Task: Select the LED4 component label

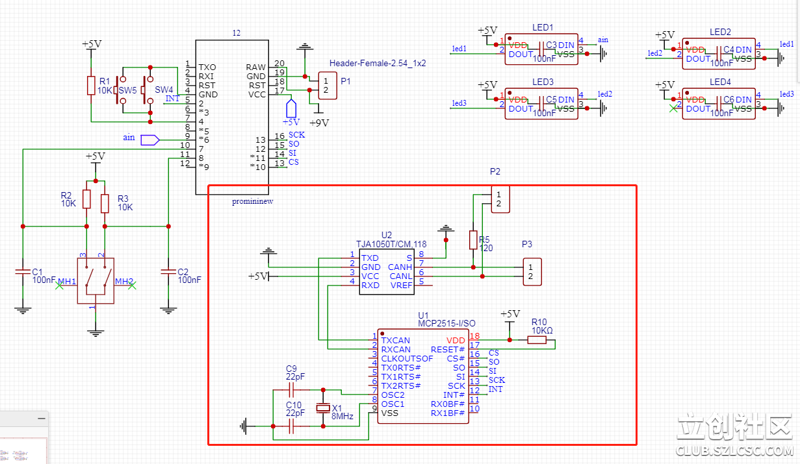Action: [720, 82]
